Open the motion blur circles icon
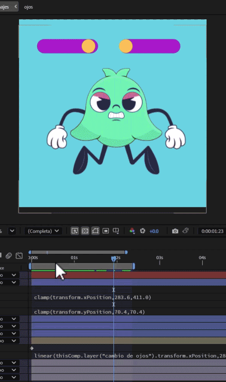 (9, 256)
